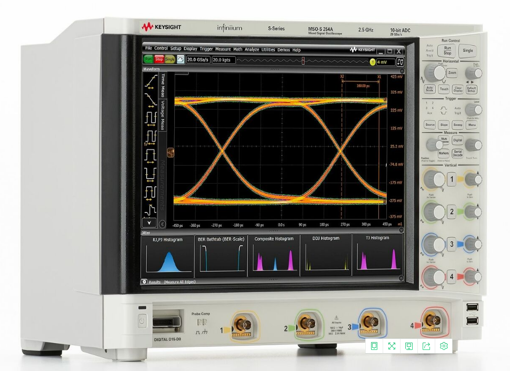510x371 pixels.
Task: Select the fall time measurement icon
Action: tap(150, 98)
